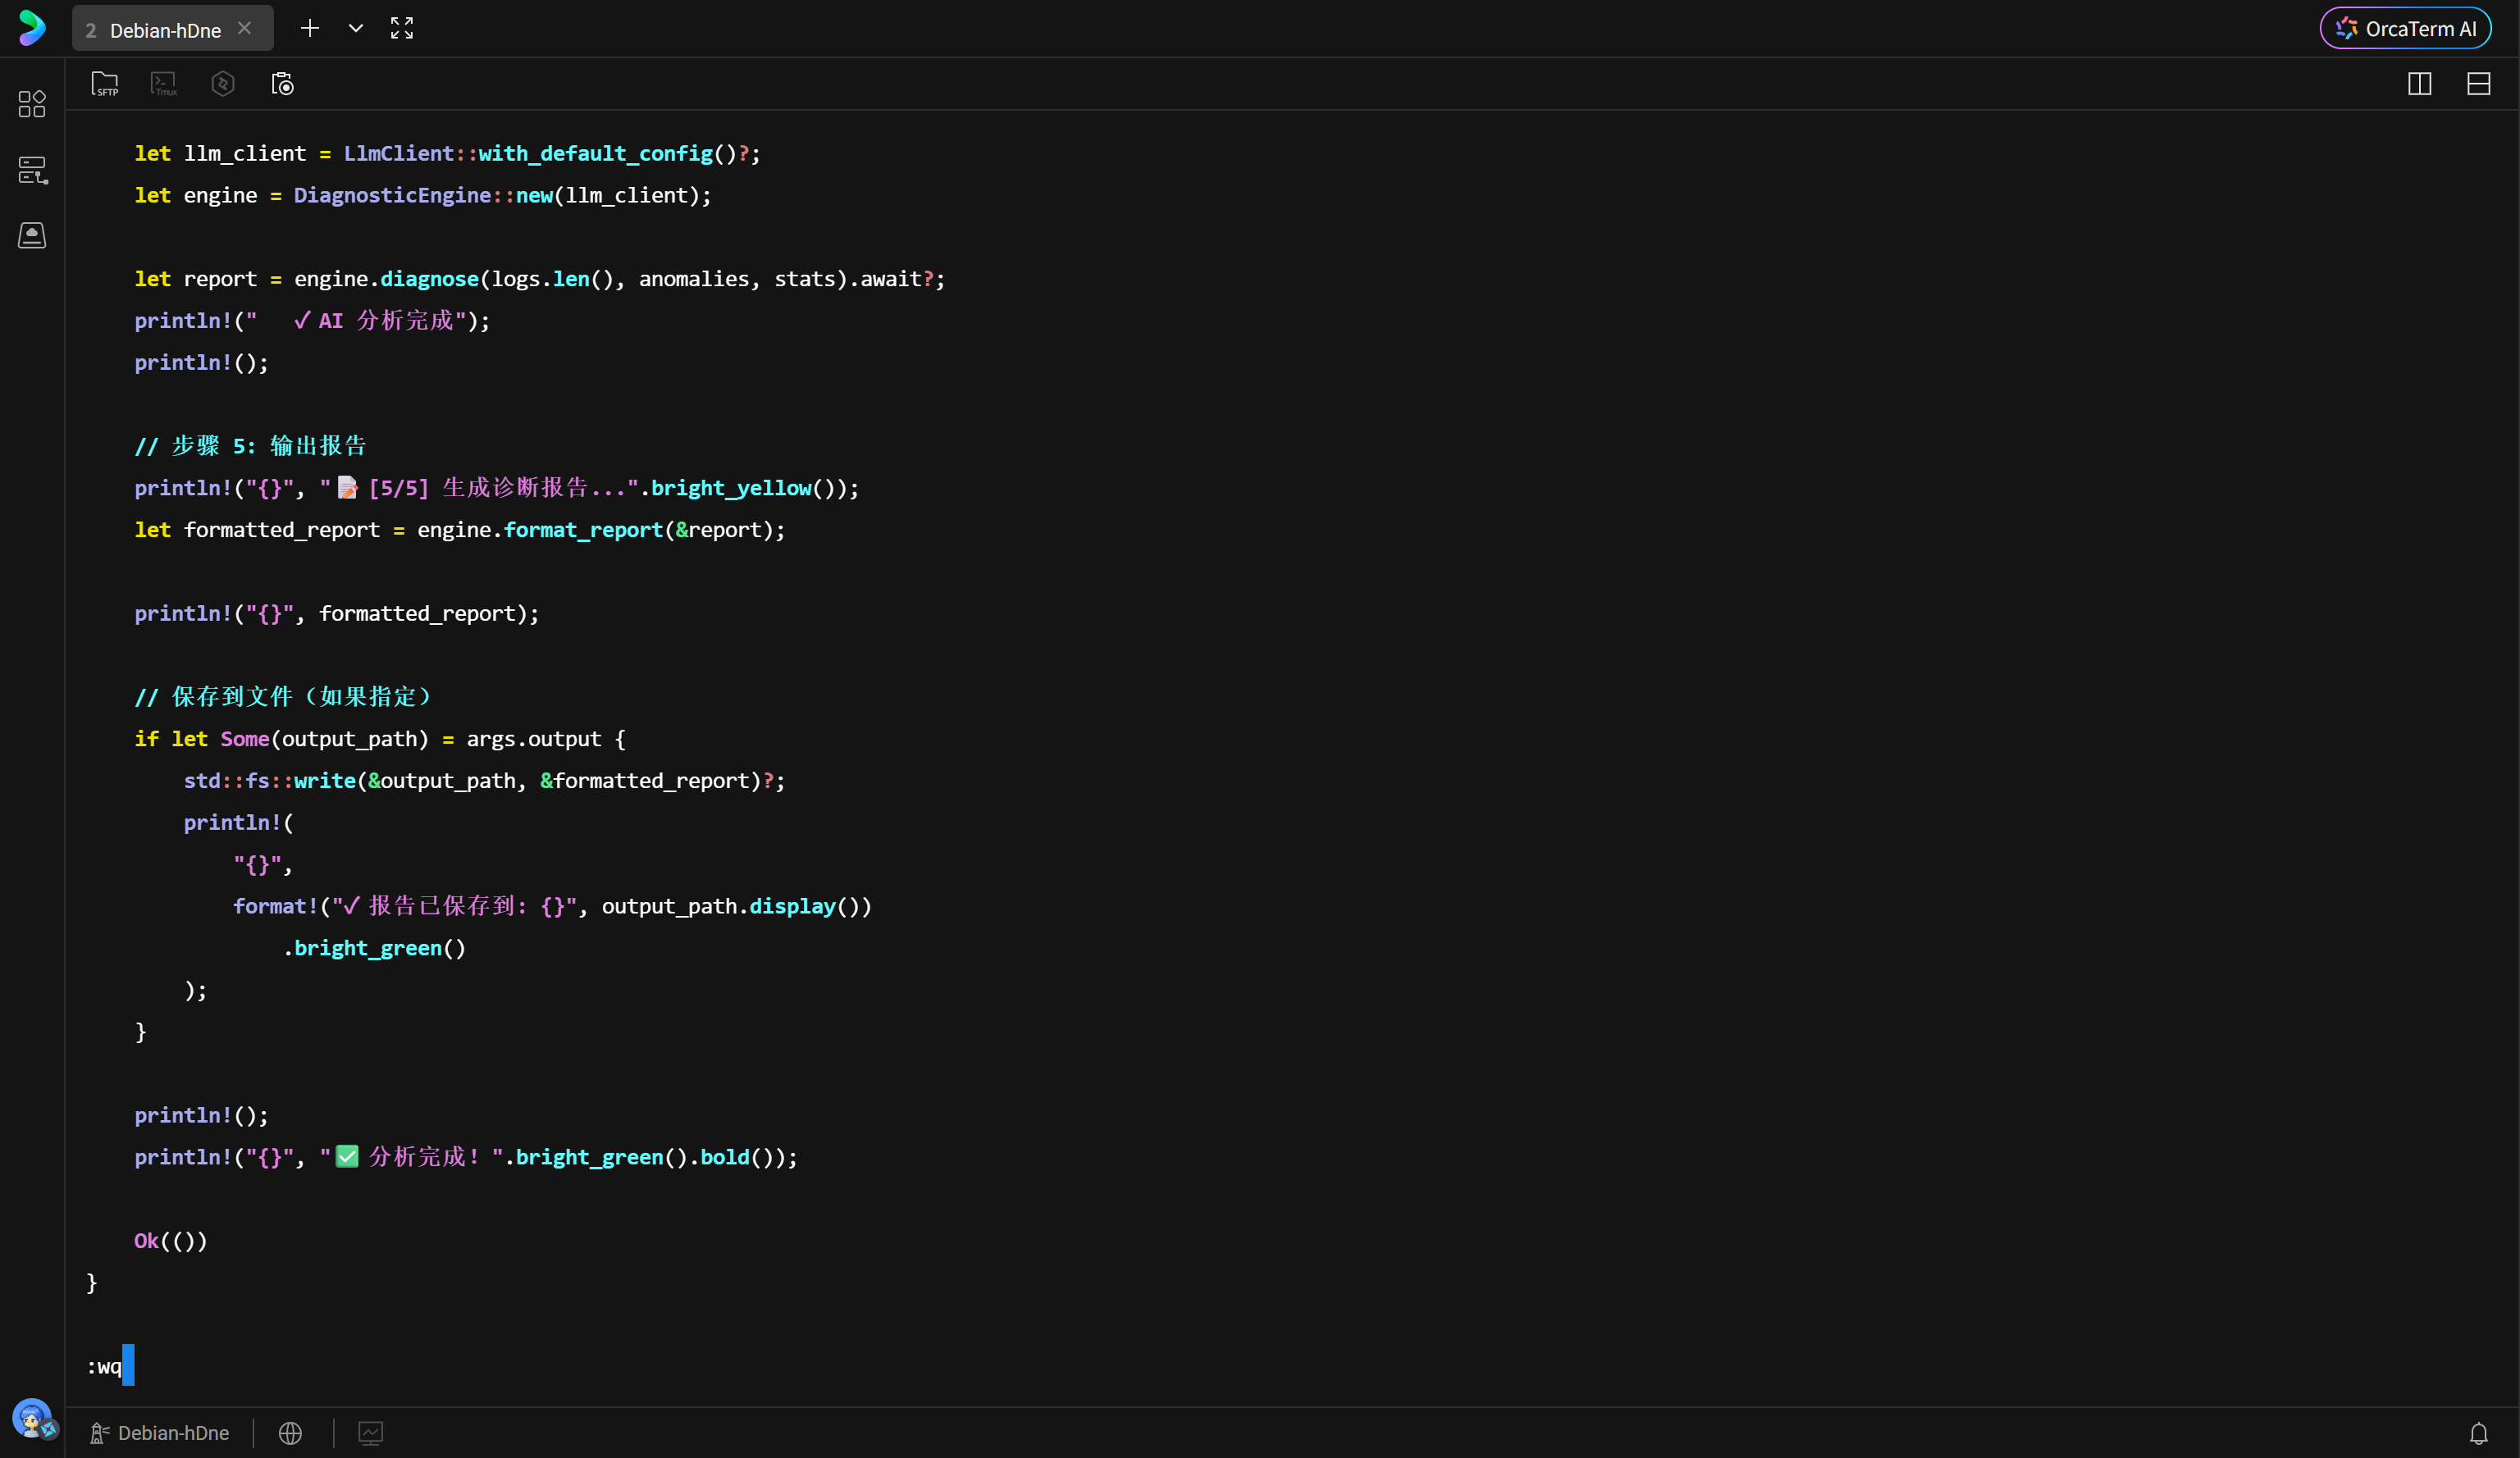Split terminal into stacked rows
The height and width of the screenshot is (1458, 2520).
[x=2478, y=84]
